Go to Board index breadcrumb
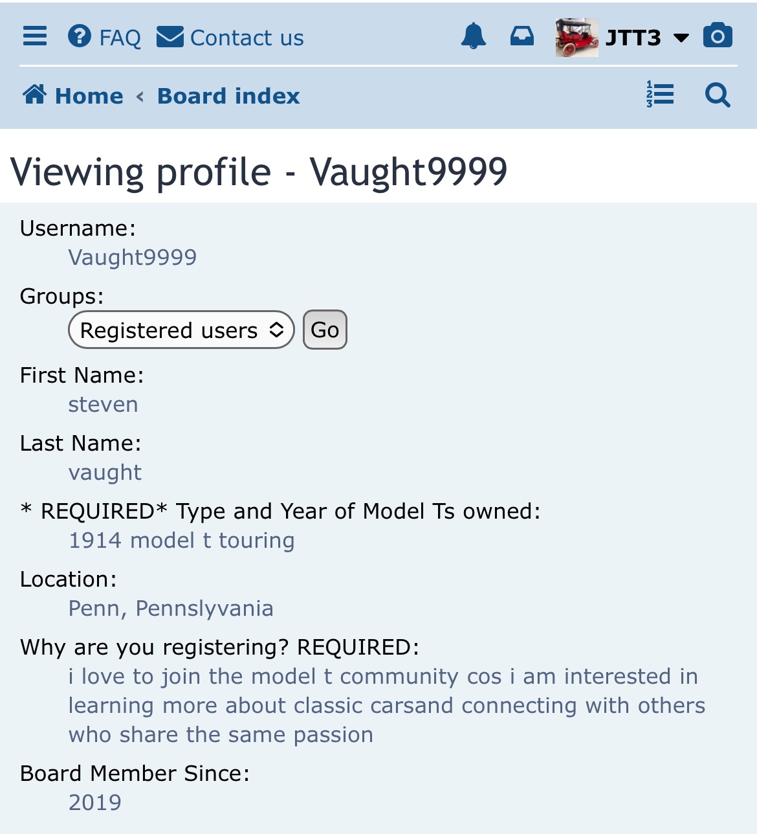 coord(228,96)
